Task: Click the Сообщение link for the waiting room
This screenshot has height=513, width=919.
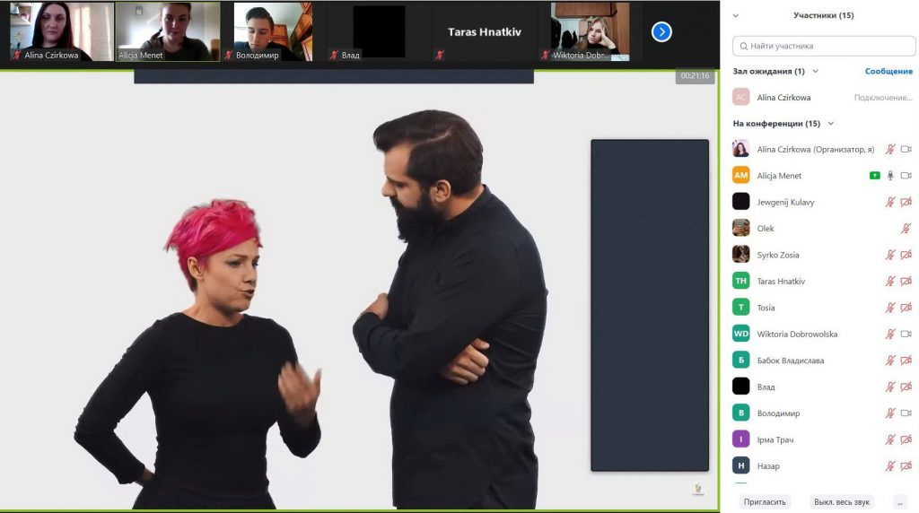Action: coord(888,72)
